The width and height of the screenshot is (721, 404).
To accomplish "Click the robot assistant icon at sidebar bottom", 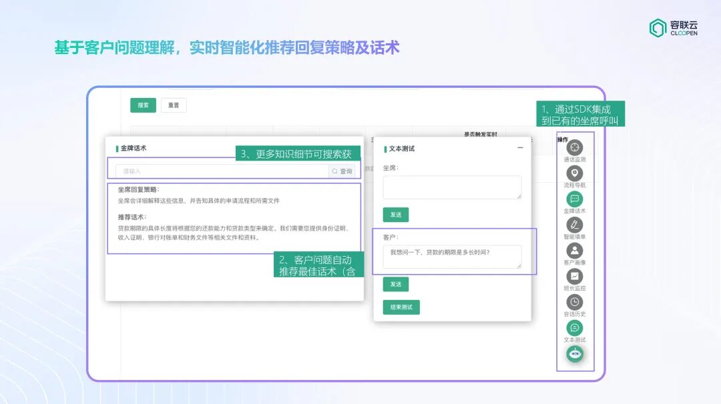I will (x=575, y=353).
